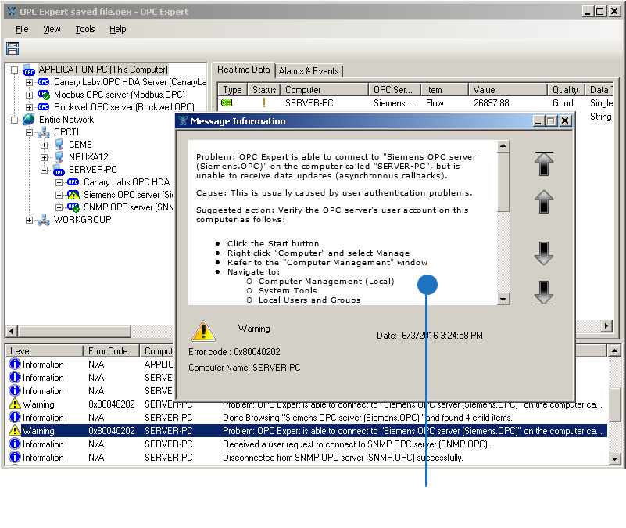Switch to the Alarms & Events tab
The image size is (626, 528).
(x=309, y=71)
